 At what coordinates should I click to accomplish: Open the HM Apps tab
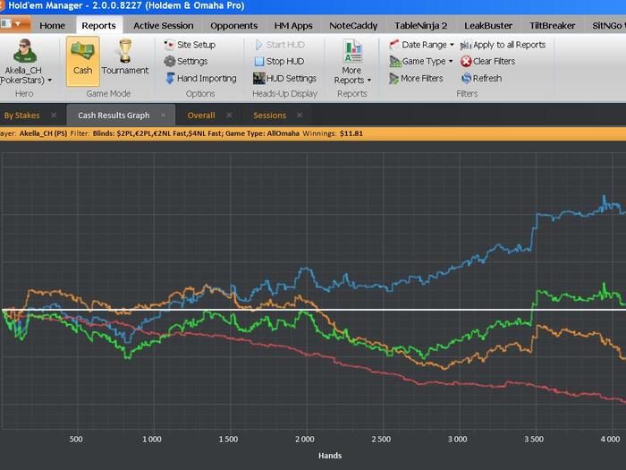tap(293, 26)
